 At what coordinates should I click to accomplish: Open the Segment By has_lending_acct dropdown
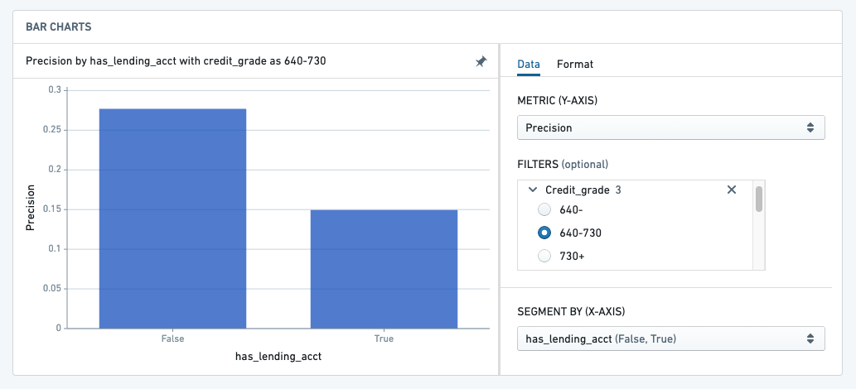pyautogui.click(x=671, y=339)
